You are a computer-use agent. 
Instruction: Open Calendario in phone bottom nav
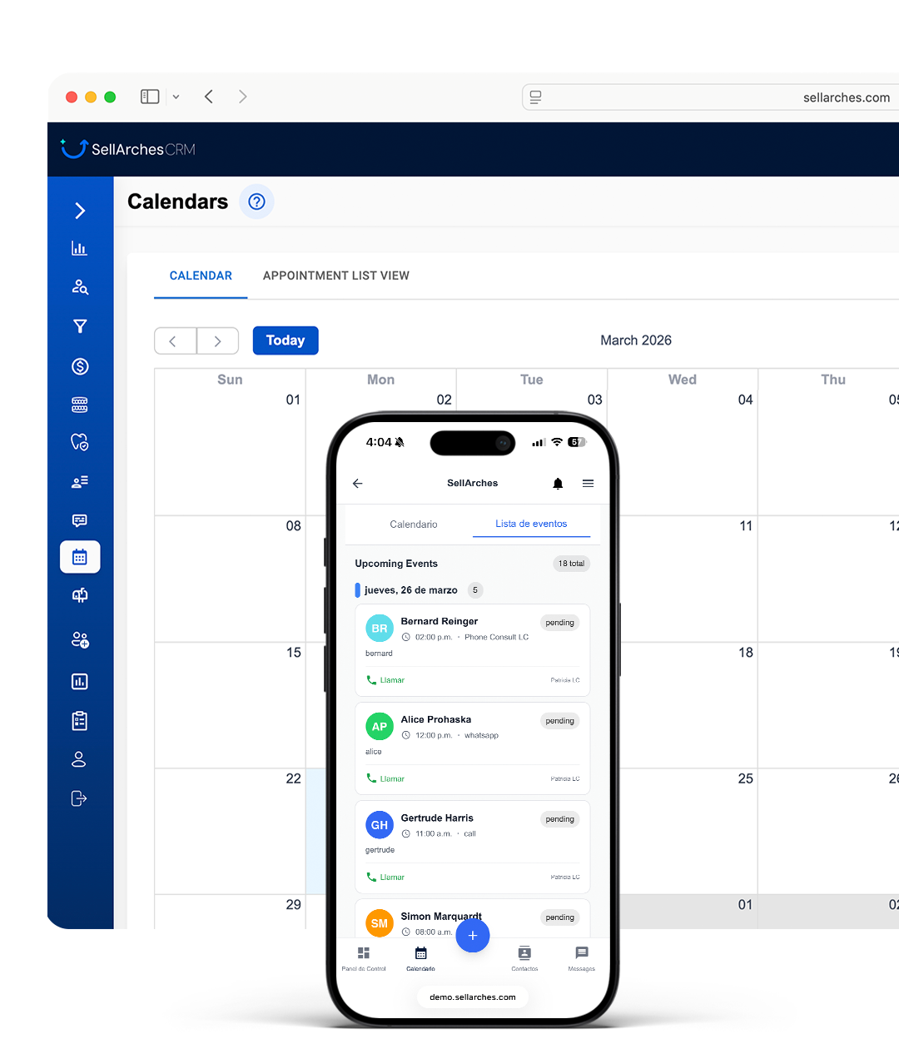click(421, 958)
